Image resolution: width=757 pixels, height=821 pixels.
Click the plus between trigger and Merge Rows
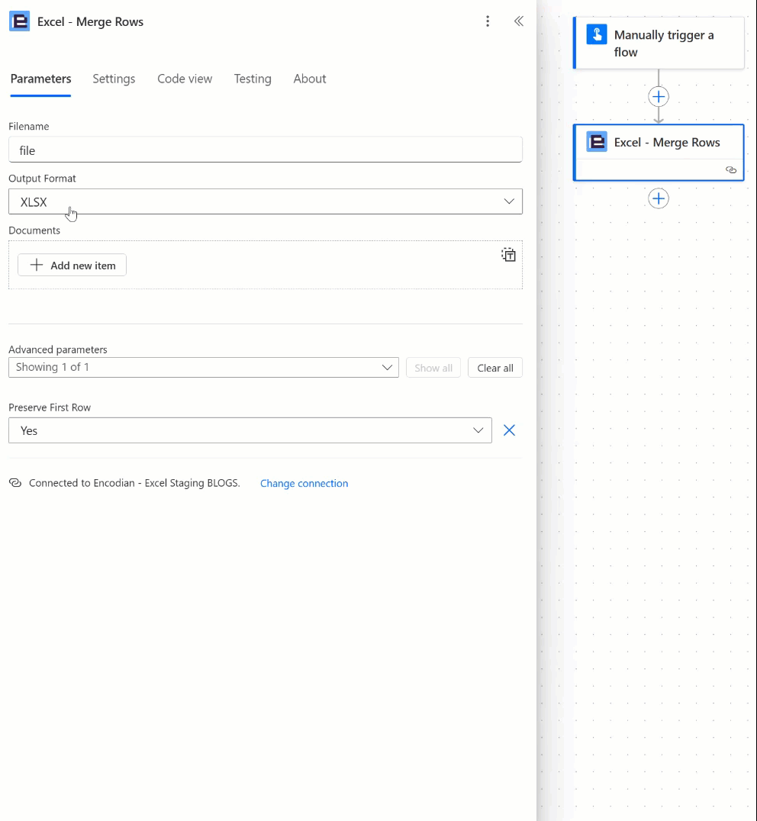[x=658, y=97]
